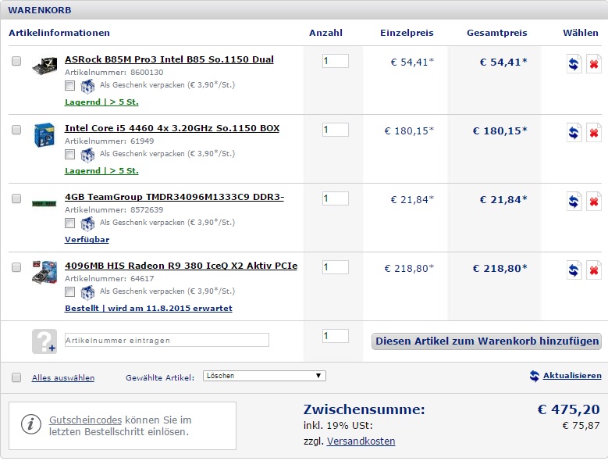608x461 pixels.
Task: Click the Aktualisieren link
Action: tap(572, 375)
